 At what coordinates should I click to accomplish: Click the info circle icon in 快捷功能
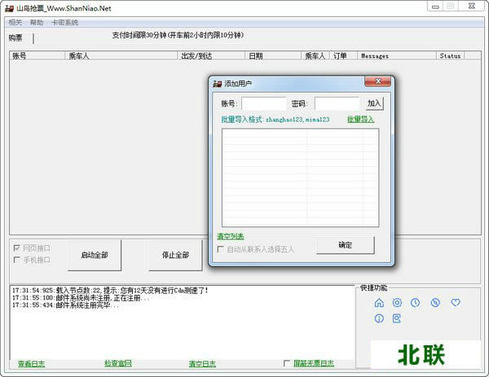[x=379, y=318]
